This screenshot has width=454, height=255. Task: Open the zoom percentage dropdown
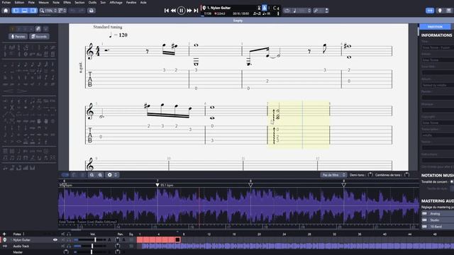[48, 11]
